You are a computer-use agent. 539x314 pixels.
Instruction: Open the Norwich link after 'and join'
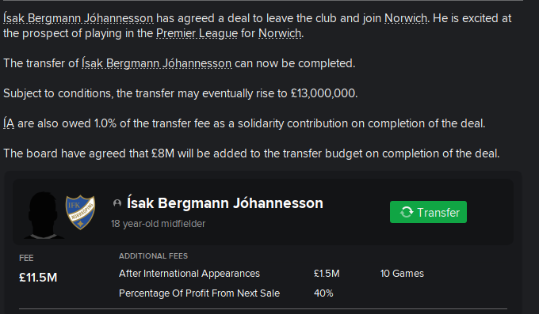pos(406,18)
